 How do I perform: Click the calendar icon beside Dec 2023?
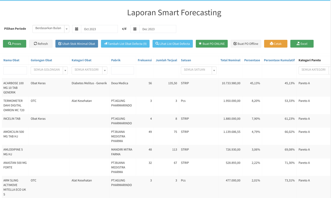coord(135,29)
